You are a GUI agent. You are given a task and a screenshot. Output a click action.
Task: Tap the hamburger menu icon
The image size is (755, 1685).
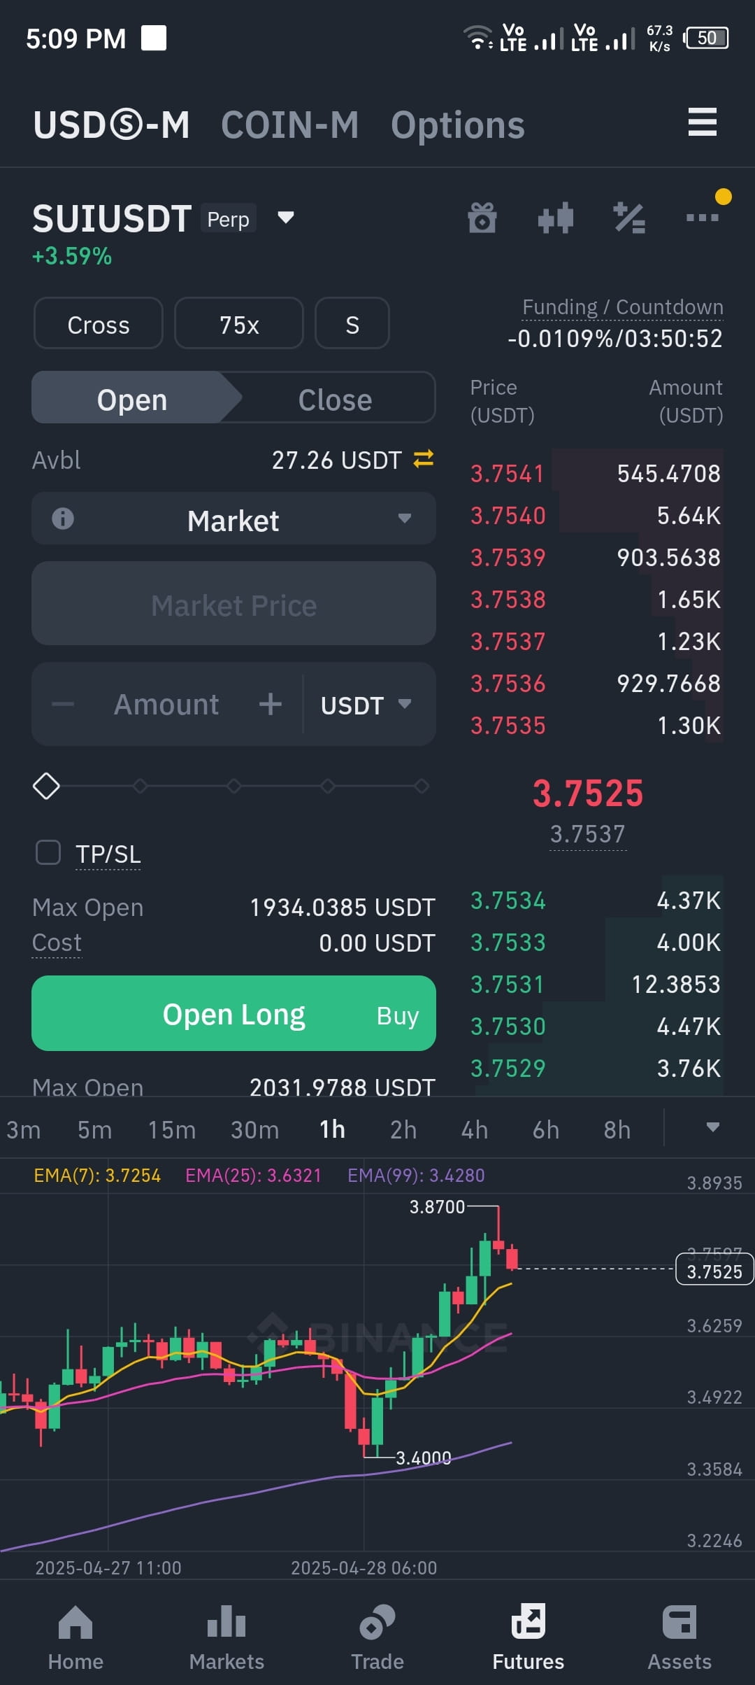[x=703, y=122]
